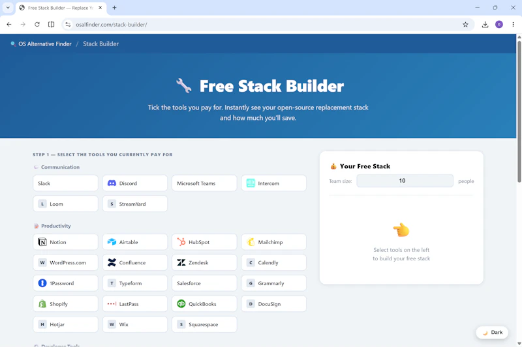
Task: Tick the Discord tool card
Action: pos(135,184)
